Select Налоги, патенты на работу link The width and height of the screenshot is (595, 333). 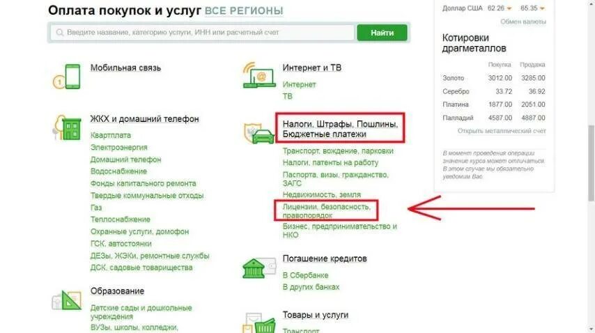click(x=330, y=163)
